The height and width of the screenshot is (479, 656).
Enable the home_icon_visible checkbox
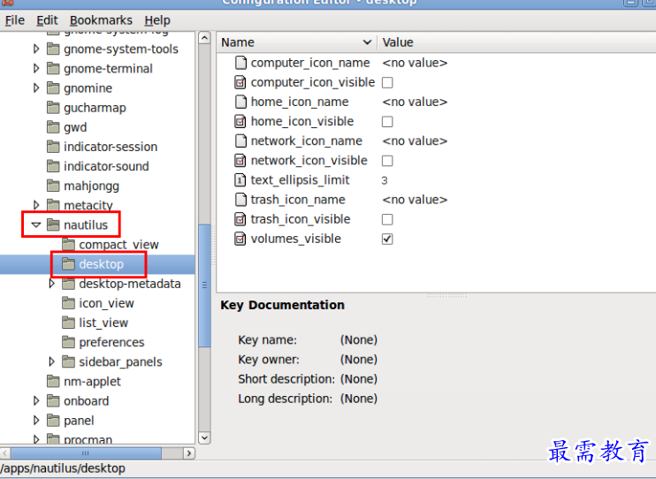(387, 122)
